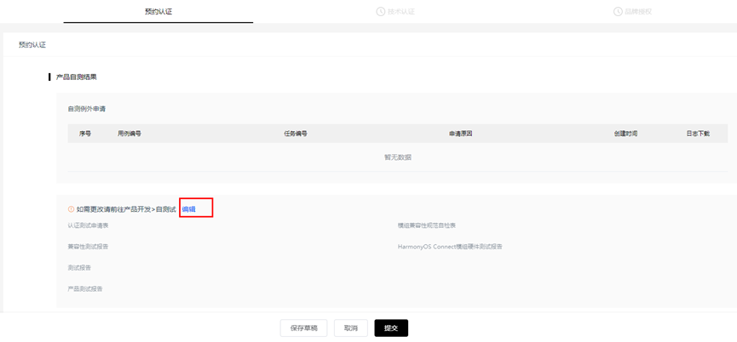Screen dimensions: 737x342
Task: Click the 序号 column header
Action: coord(85,134)
